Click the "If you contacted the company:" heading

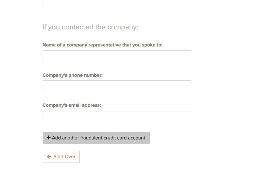pos(90,27)
